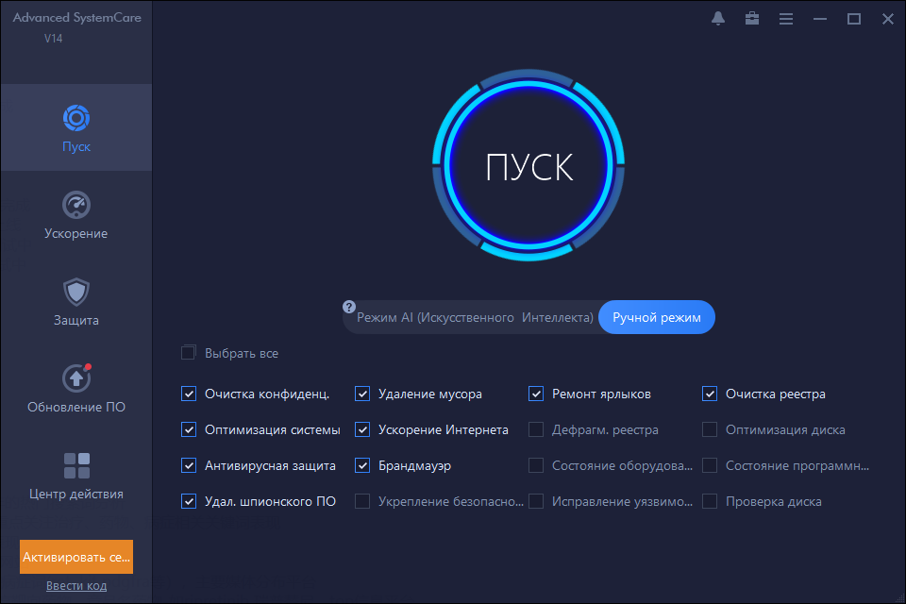The width and height of the screenshot is (906, 604).
Task: Open the Ускорение speedometer icon
Action: click(76, 205)
